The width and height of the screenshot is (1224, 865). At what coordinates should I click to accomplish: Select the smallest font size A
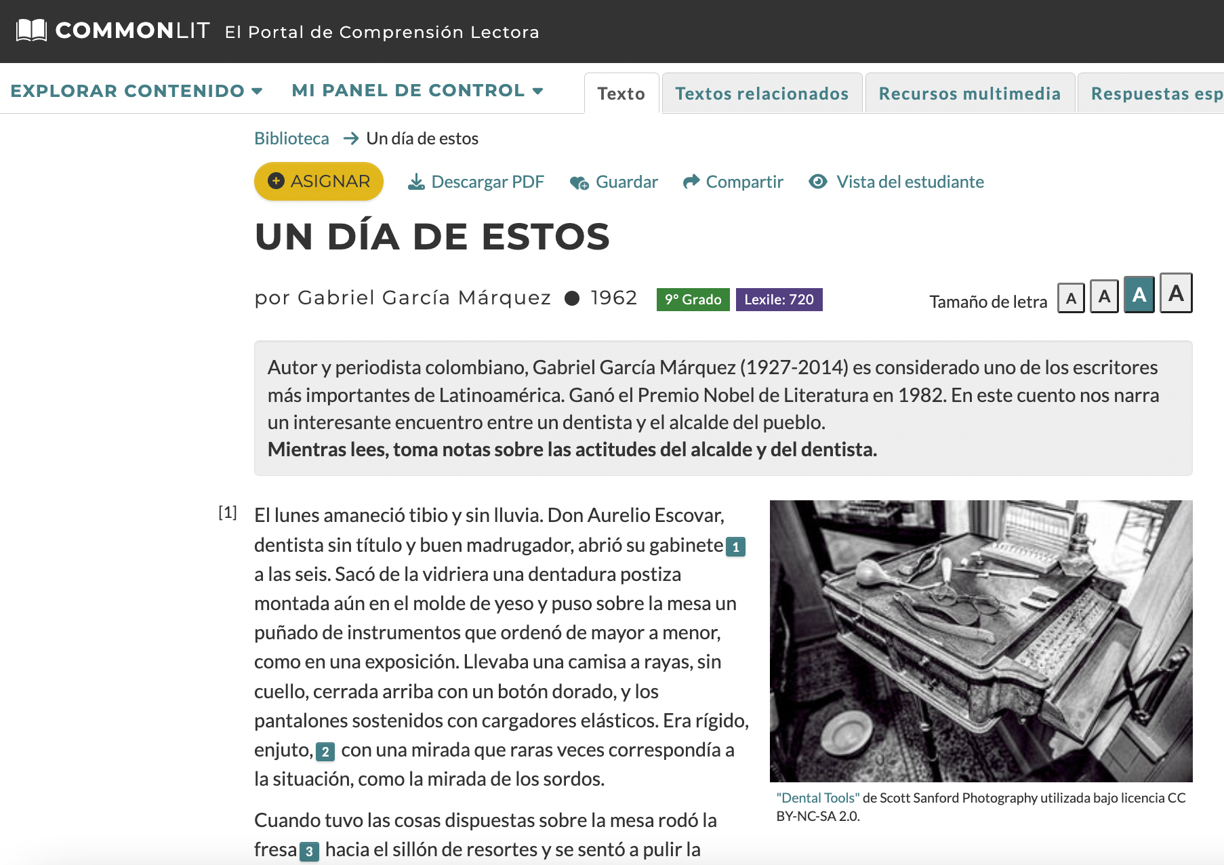[x=1071, y=298]
